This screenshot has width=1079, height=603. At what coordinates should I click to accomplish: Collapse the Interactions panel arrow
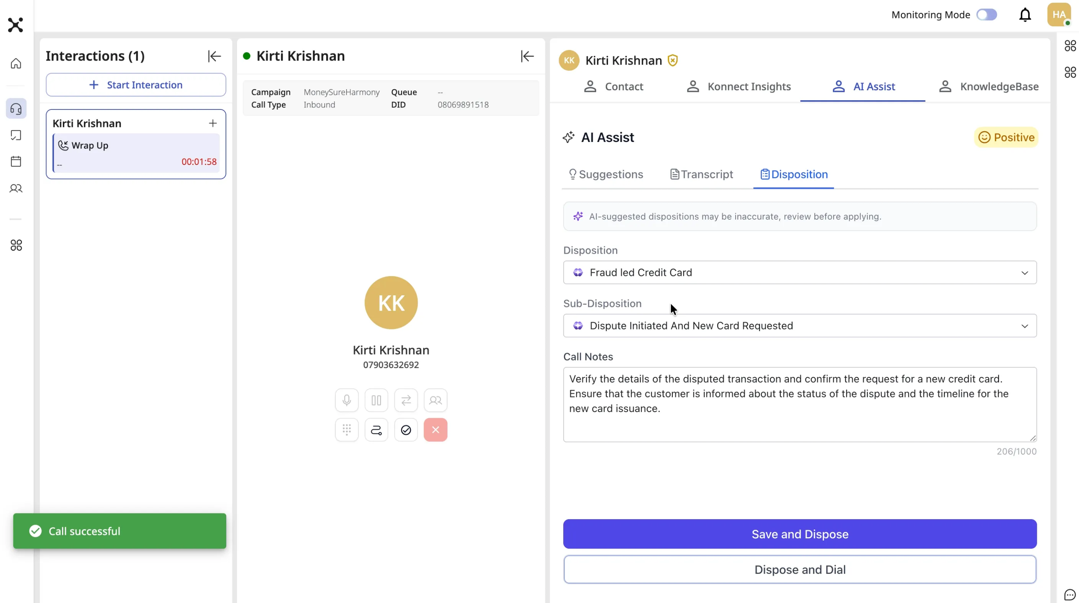click(214, 56)
